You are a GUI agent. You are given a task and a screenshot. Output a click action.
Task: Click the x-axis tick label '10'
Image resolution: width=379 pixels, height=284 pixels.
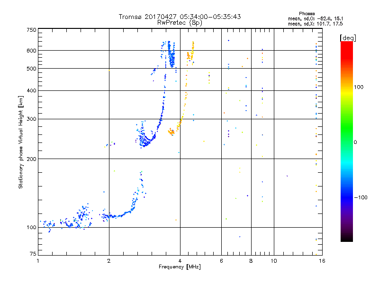[274, 261]
